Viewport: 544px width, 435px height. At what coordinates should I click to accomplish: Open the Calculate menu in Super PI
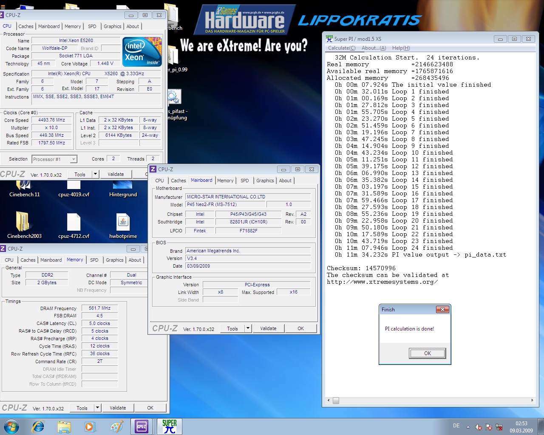pyautogui.click(x=342, y=48)
